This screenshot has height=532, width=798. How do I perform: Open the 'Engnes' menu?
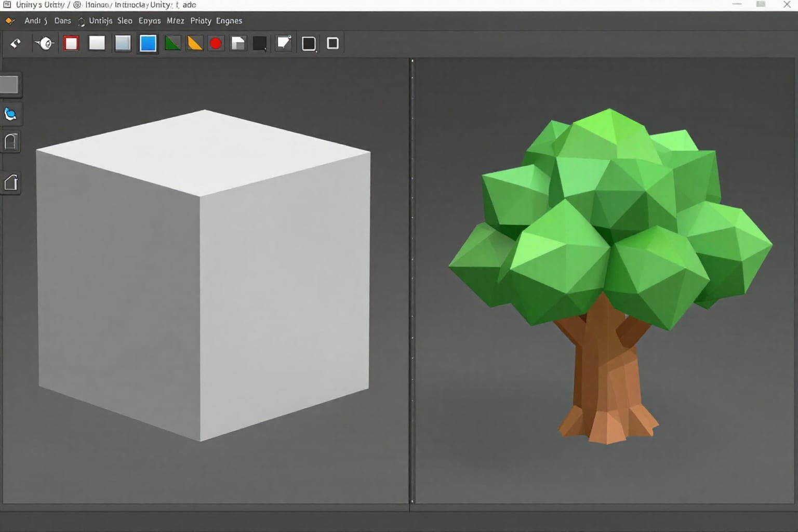pos(229,21)
